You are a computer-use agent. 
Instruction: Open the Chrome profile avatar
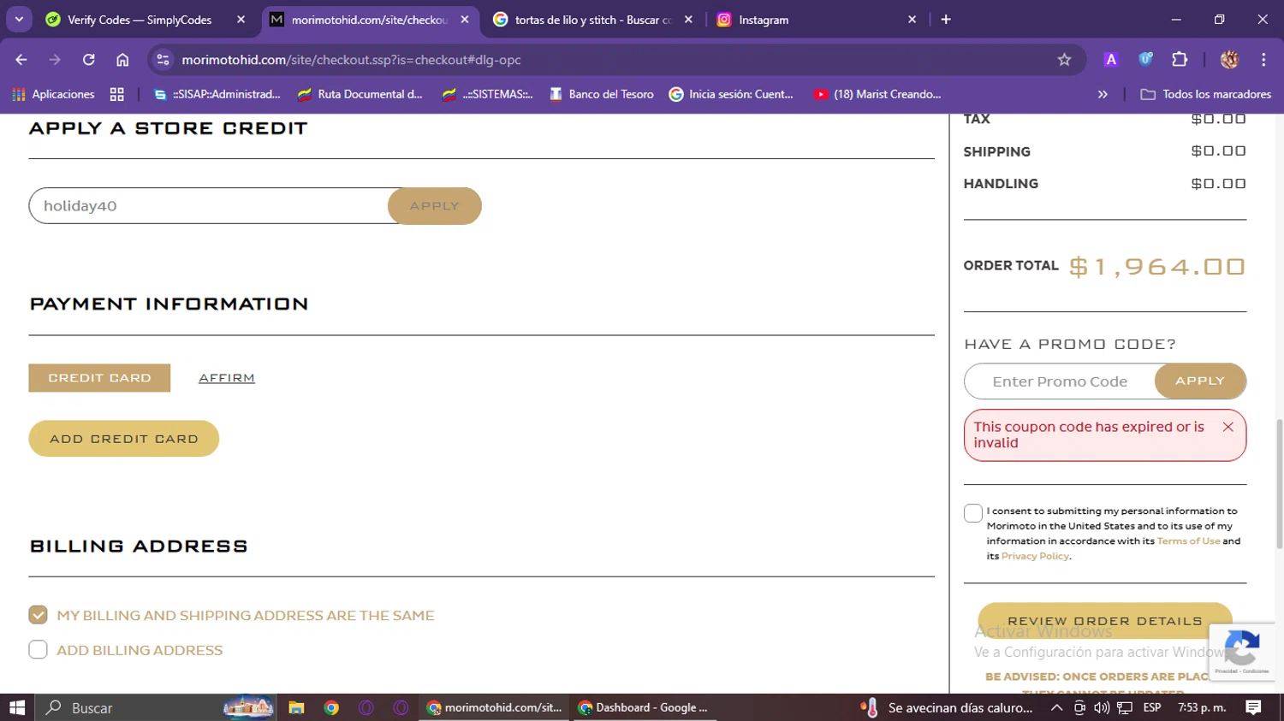point(1229,60)
